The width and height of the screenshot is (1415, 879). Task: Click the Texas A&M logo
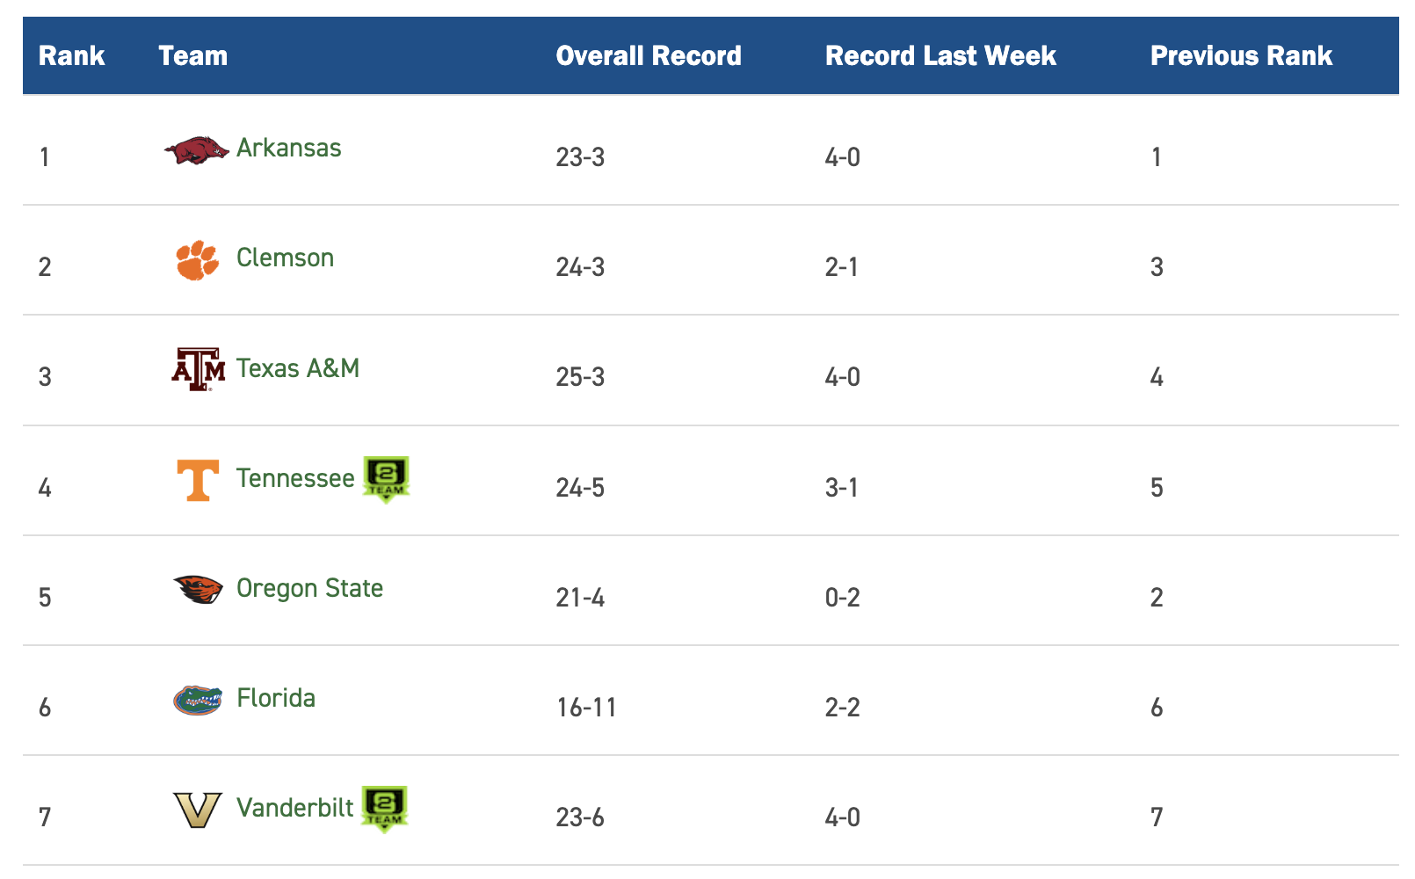tap(198, 369)
